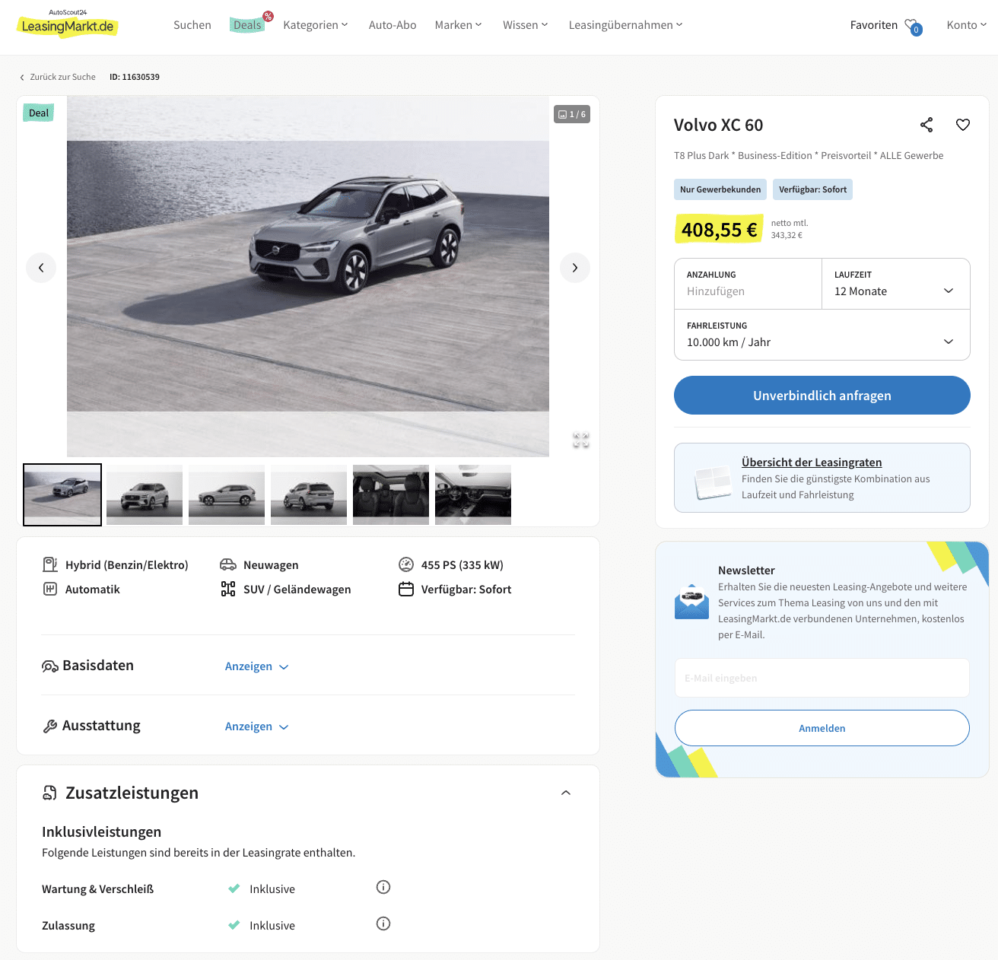Show previous car image arrow
This screenshot has height=960, width=998.
point(41,268)
